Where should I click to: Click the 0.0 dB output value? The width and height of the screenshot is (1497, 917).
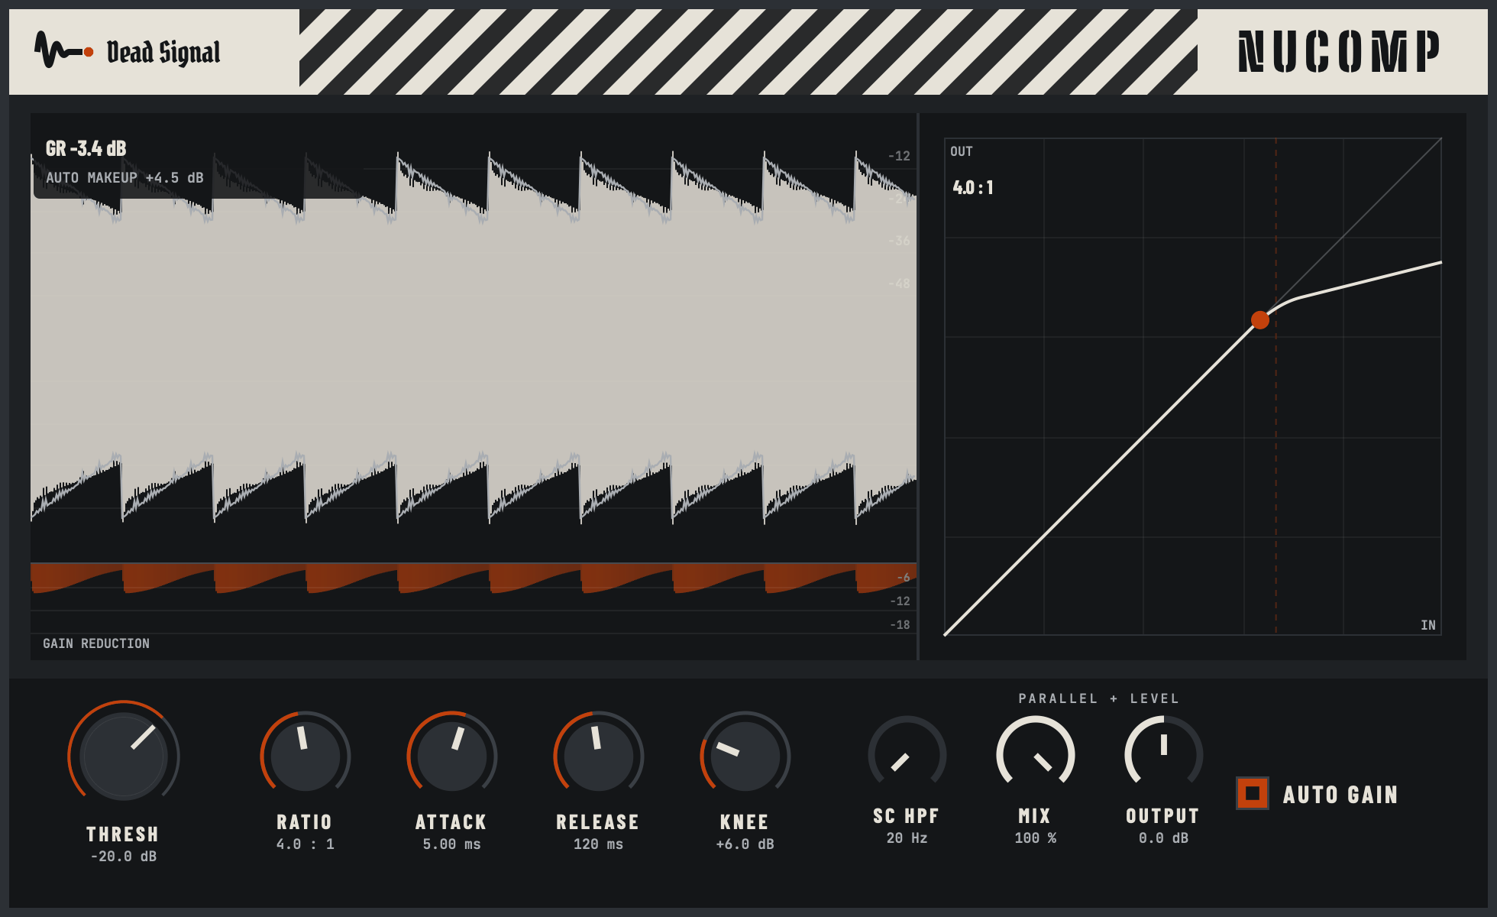point(1163,838)
